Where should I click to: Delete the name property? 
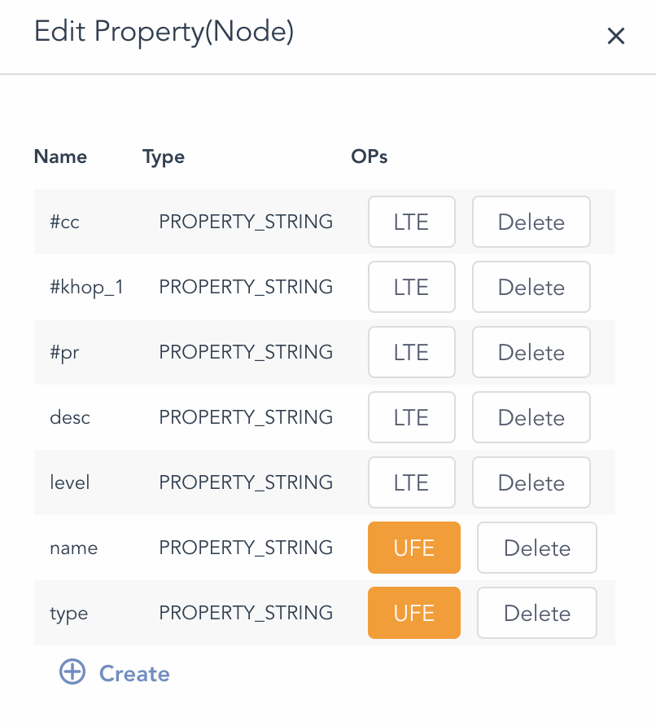pyautogui.click(x=536, y=548)
